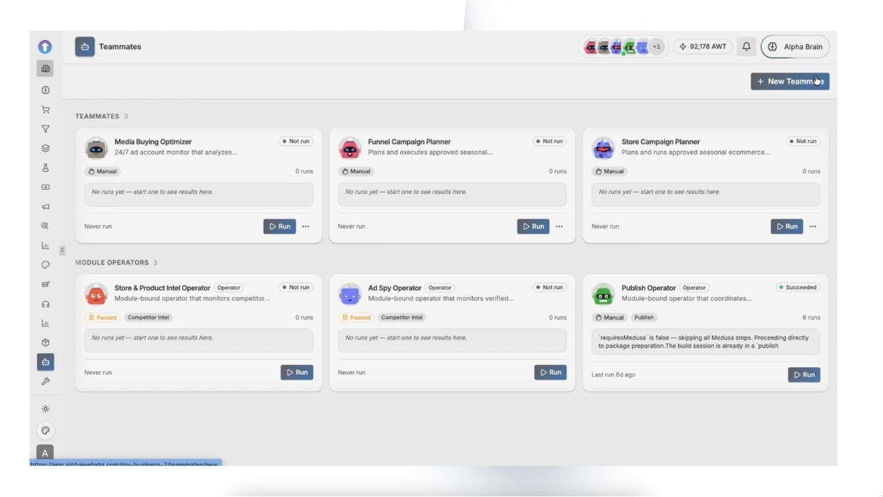
Task: Select the highlighted robot Teammates sidebar icon
Action: pyautogui.click(x=46, y=362)
